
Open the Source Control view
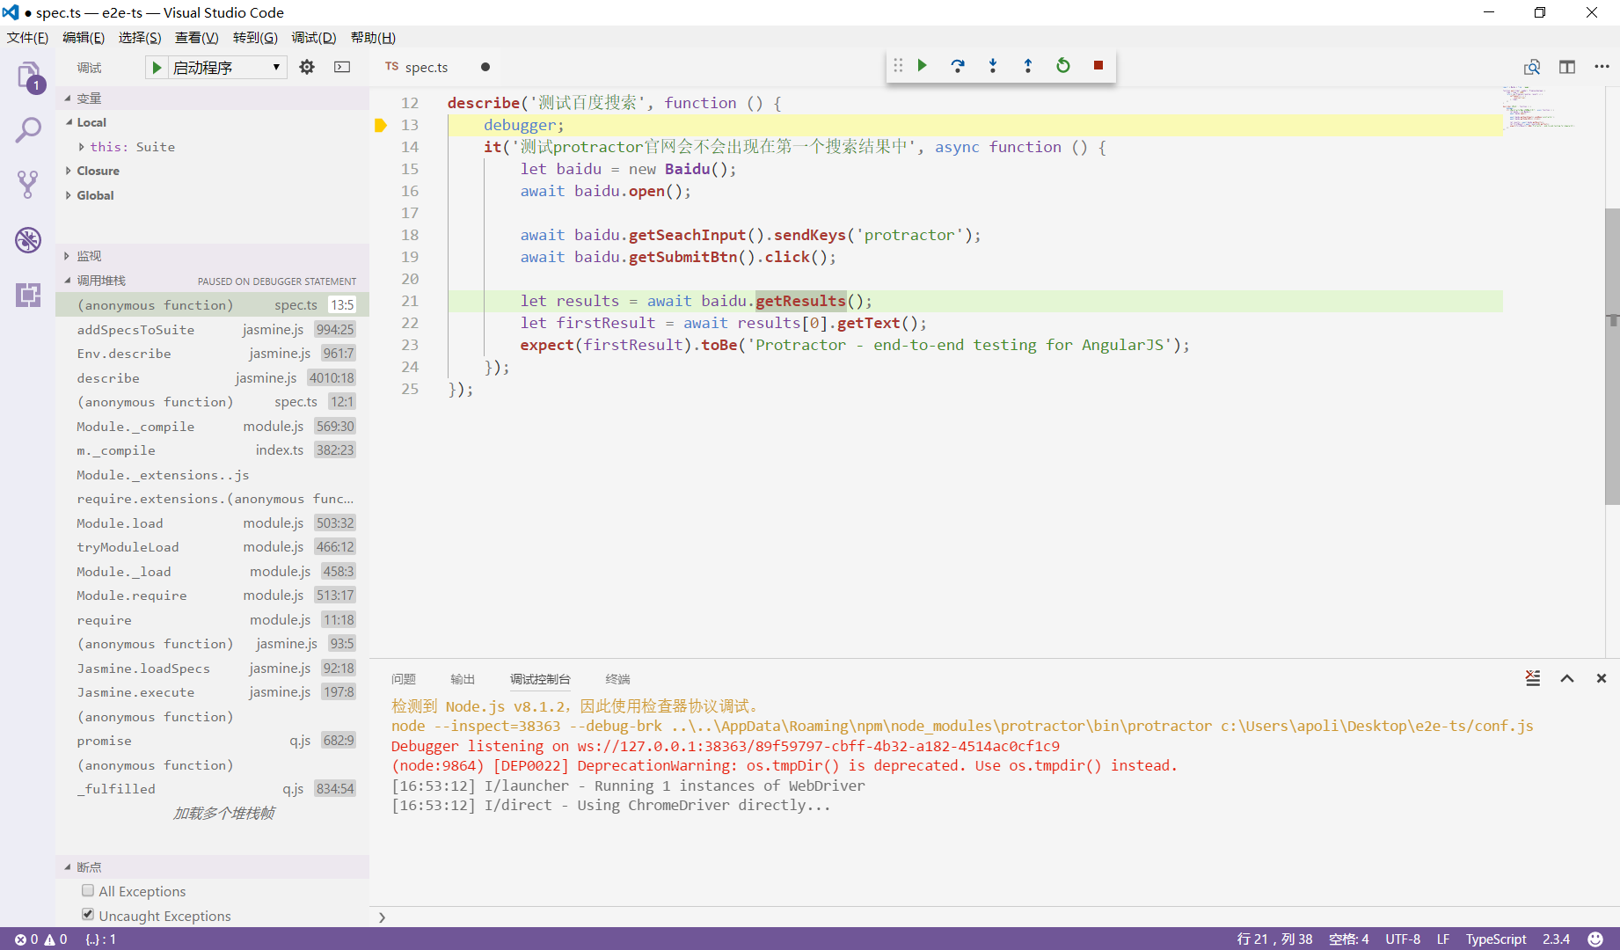[28, 184]
